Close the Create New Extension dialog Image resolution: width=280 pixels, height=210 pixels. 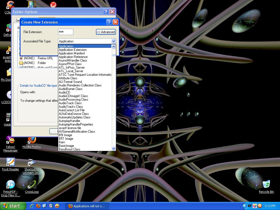click(116, 22)
